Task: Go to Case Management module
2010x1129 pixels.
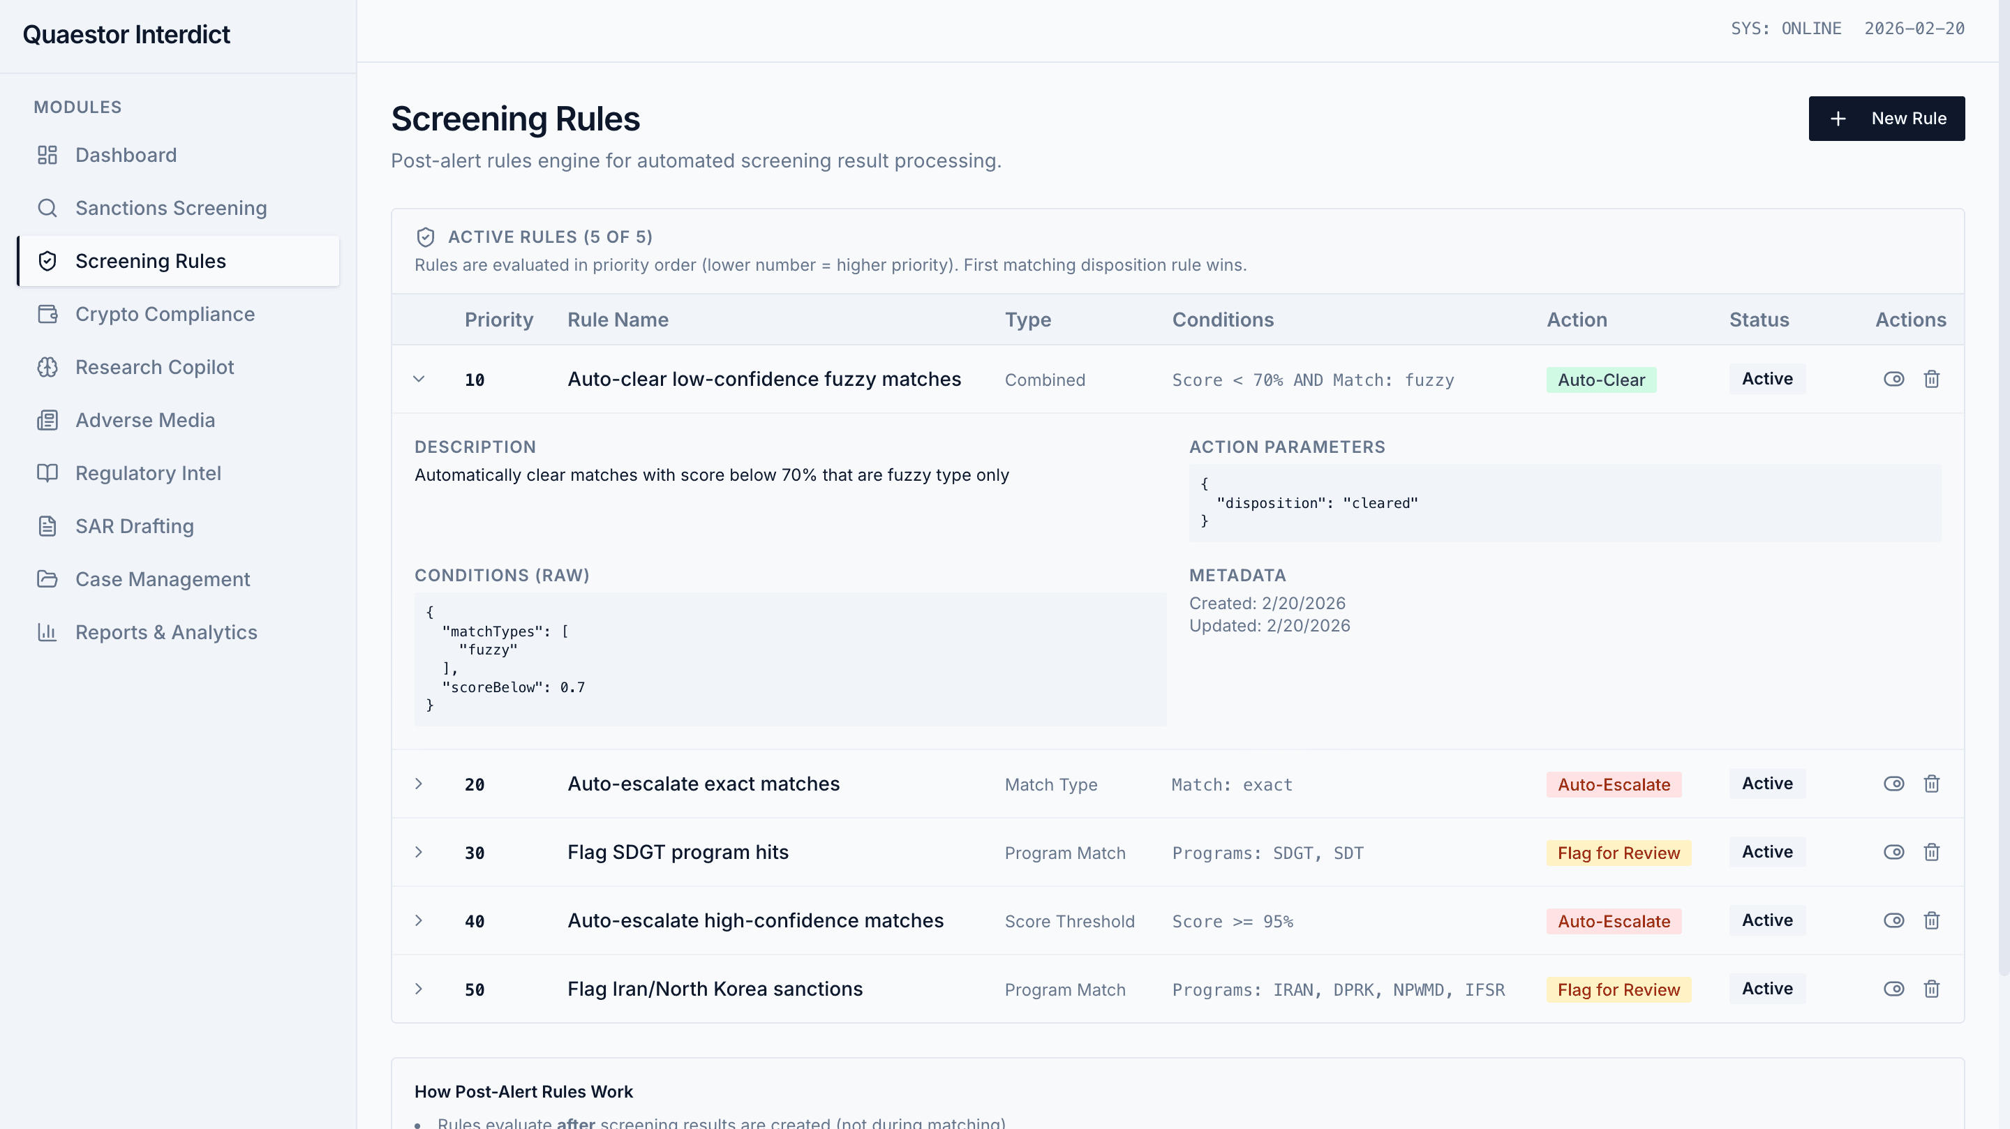Action: click(x=163, y=579)
